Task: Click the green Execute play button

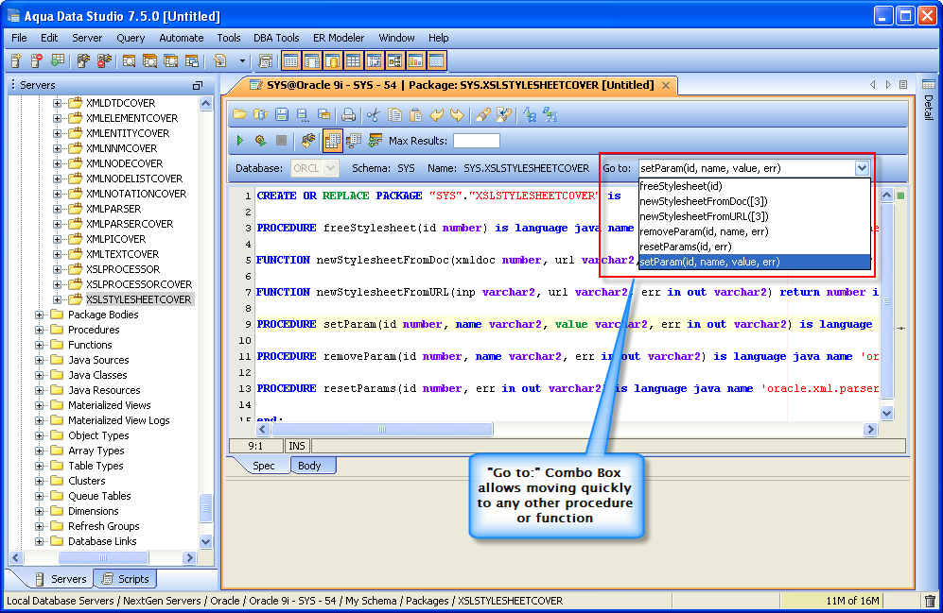Action: coord(240,141)
